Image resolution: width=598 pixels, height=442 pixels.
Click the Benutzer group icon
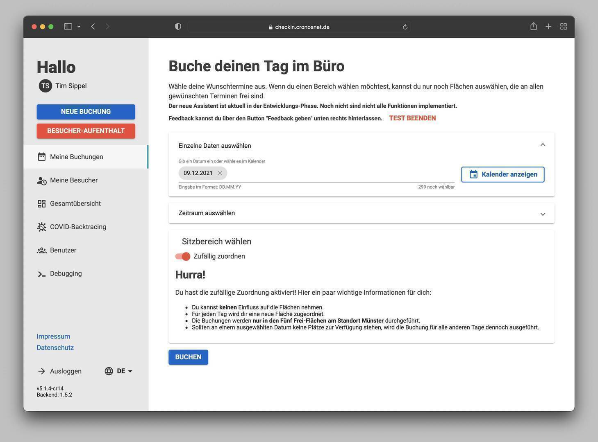coord(41,250)
